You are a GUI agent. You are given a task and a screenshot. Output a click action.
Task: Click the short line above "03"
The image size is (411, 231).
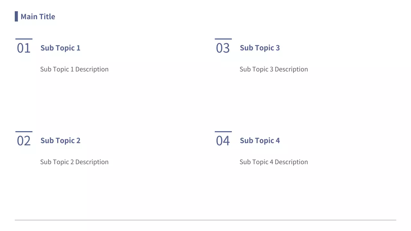tap(223, 39)
